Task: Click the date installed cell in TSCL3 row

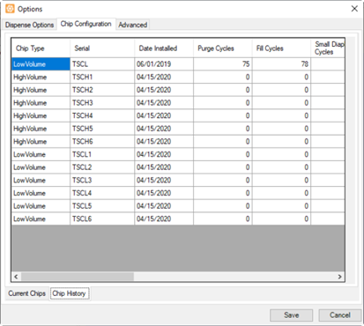Action: tap(164, 181)
